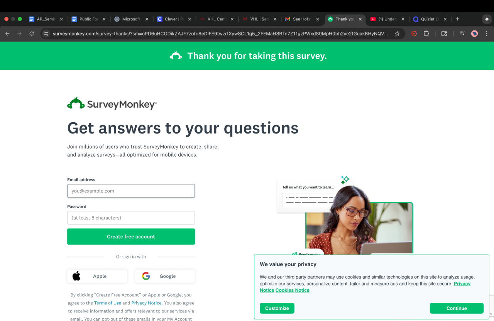Switch to the AP_Seminar document tab
This screenshot has width=494, height=321.
[46, 19]
